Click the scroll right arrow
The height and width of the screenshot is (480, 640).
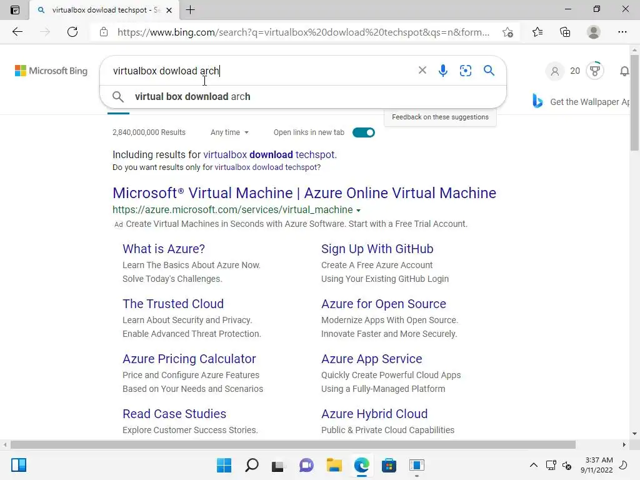[x=624, y=444]
